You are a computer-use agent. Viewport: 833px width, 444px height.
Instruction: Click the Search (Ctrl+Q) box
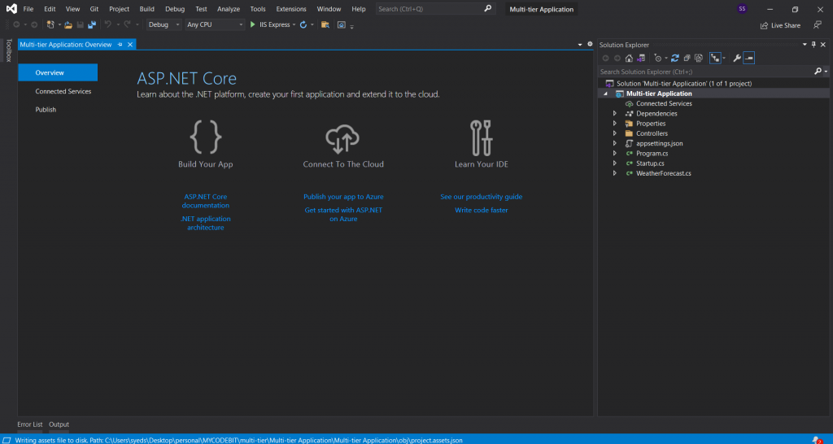pyautogui.click(x=436, y=9)
